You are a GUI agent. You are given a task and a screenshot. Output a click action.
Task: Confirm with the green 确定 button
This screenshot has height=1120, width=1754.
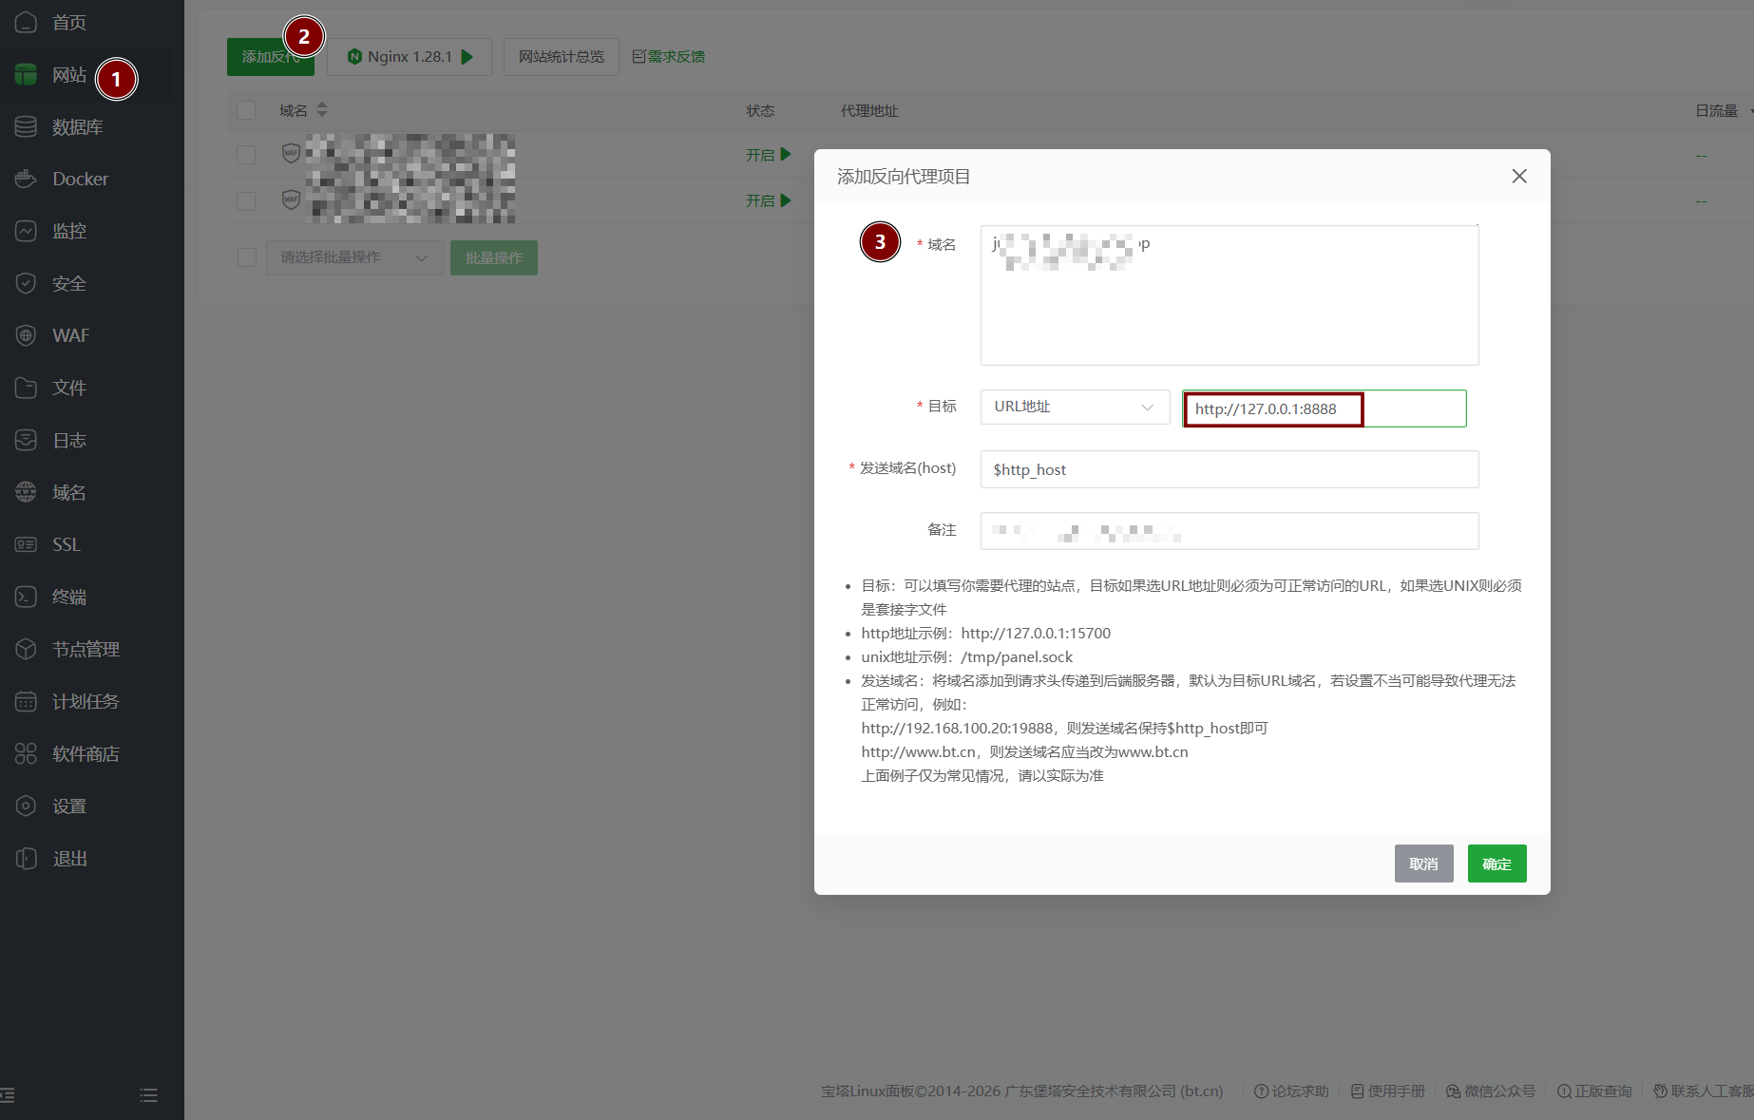[x=1497, y=864]
